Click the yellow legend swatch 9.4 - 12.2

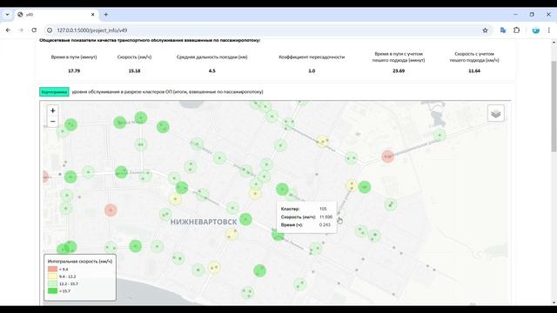(52, 276)
